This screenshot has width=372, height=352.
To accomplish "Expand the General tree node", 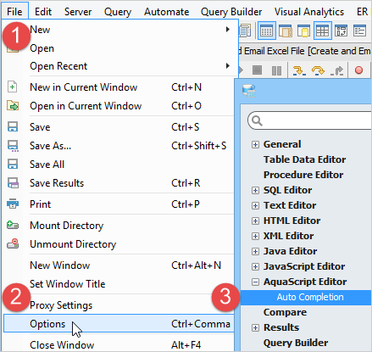I will point(255,145).
